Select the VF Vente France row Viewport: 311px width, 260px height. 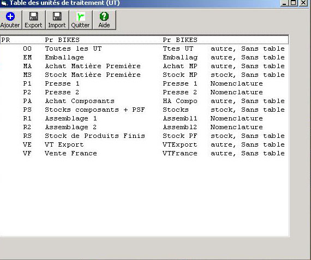coord(144,153)
